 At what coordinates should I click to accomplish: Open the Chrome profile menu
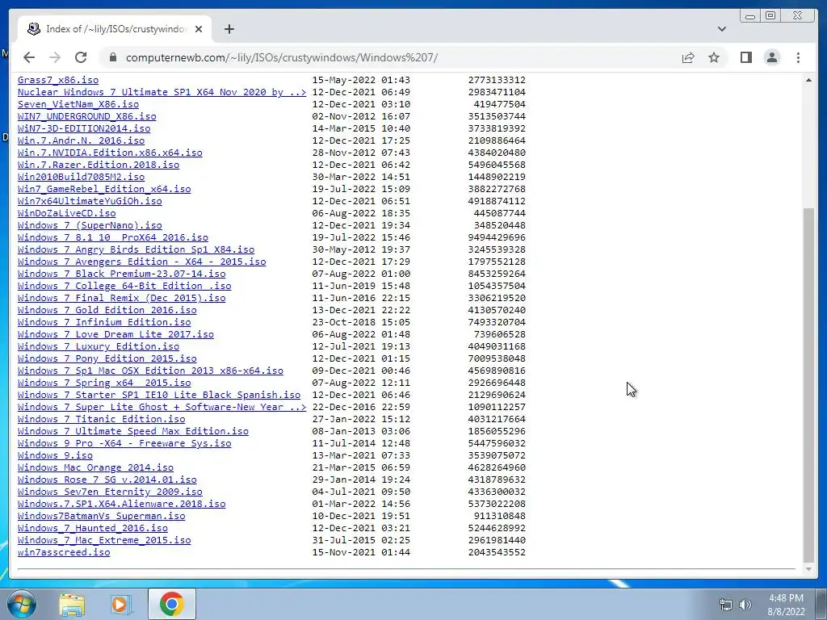pyautogui.click(x=771, y=57)
